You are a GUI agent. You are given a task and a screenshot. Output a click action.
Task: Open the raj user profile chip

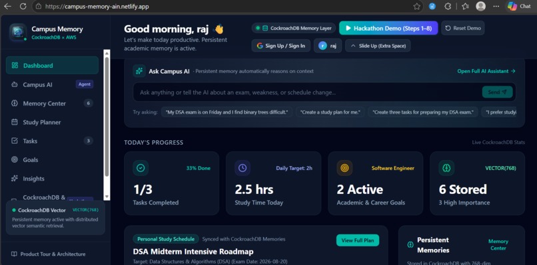click(328, 46)
